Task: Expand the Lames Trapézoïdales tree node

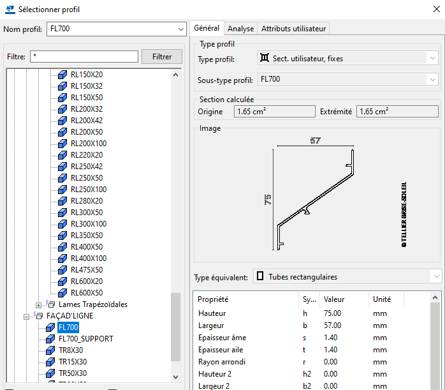Action: [40, 304]
